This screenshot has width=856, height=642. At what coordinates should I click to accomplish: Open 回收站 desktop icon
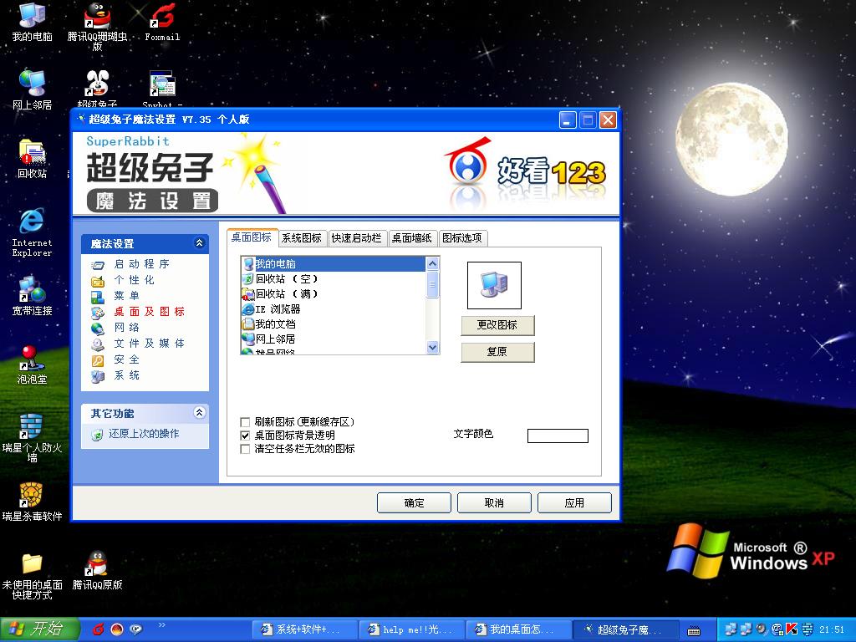(x=33, y=158)
